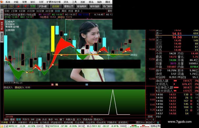Open 板块指数 view

tap(95, 6)
